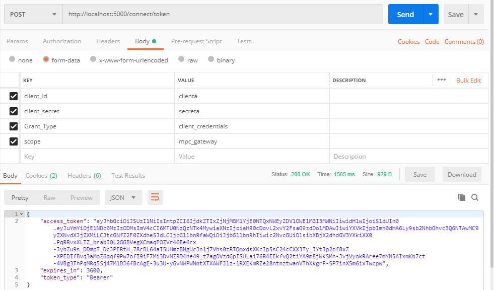
Task: Click the wrap lines icon in response toolbar
Action: [x=155, y=197]
